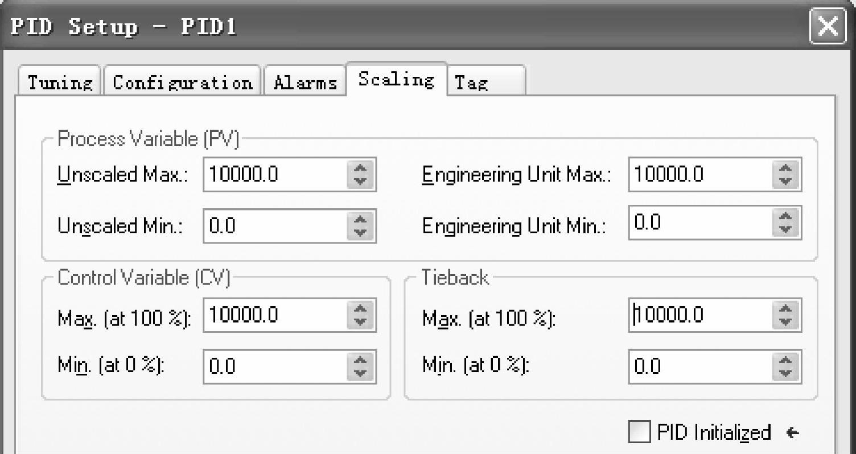Increase Control Variable Max. with up arrow

tap(359, 308)
